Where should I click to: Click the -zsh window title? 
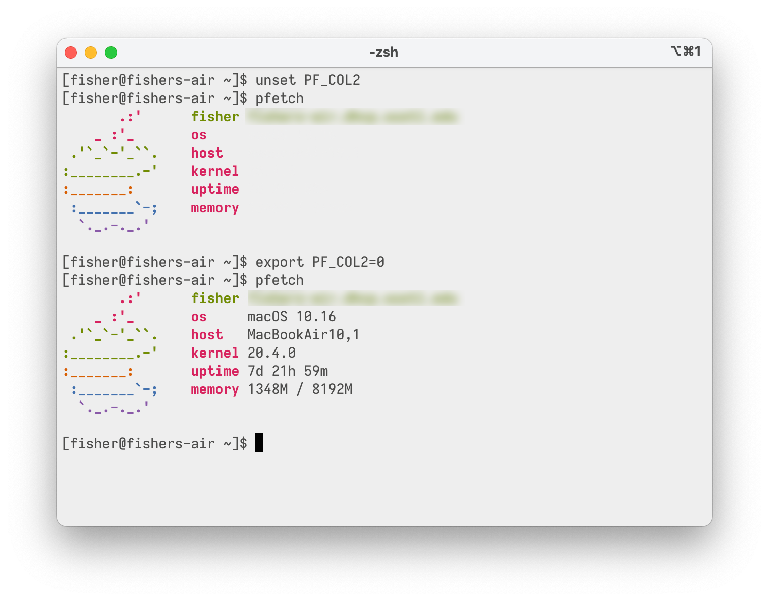[383, 52]
